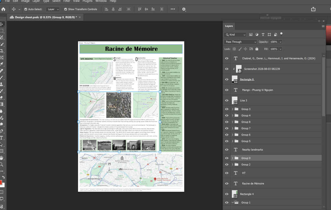Toggle visibility of Nearby landmarks layer
This screenshot has height=210, width=331.
[x=227, y=149]
